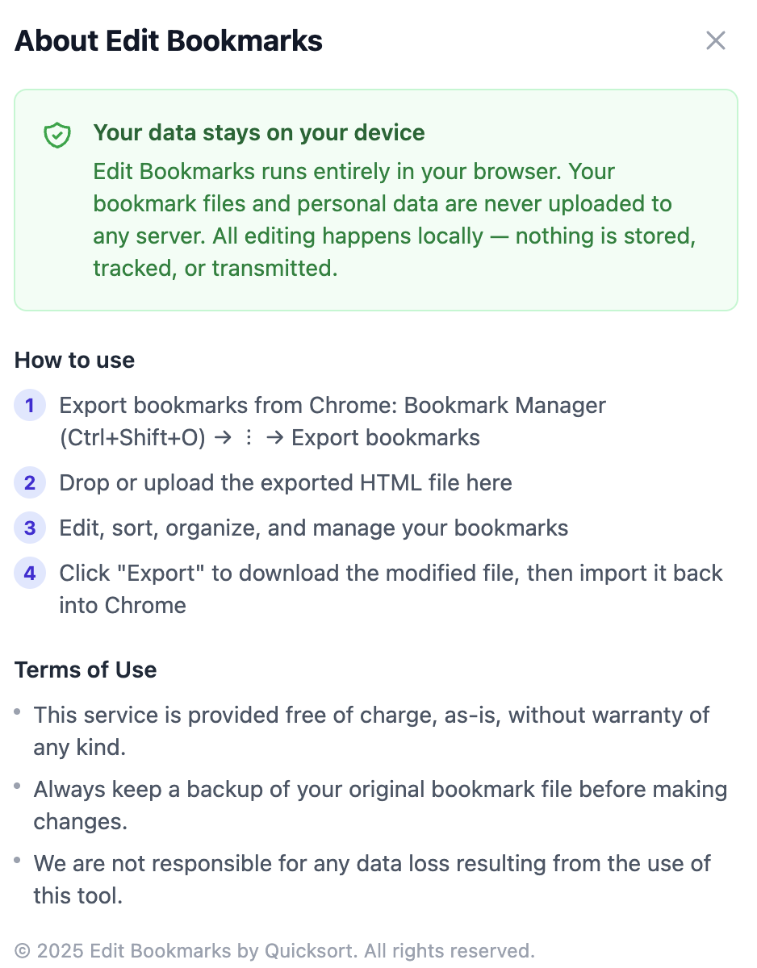Select the How to use heading
This screenshot has height=968, width=757.
coord(74,361)
